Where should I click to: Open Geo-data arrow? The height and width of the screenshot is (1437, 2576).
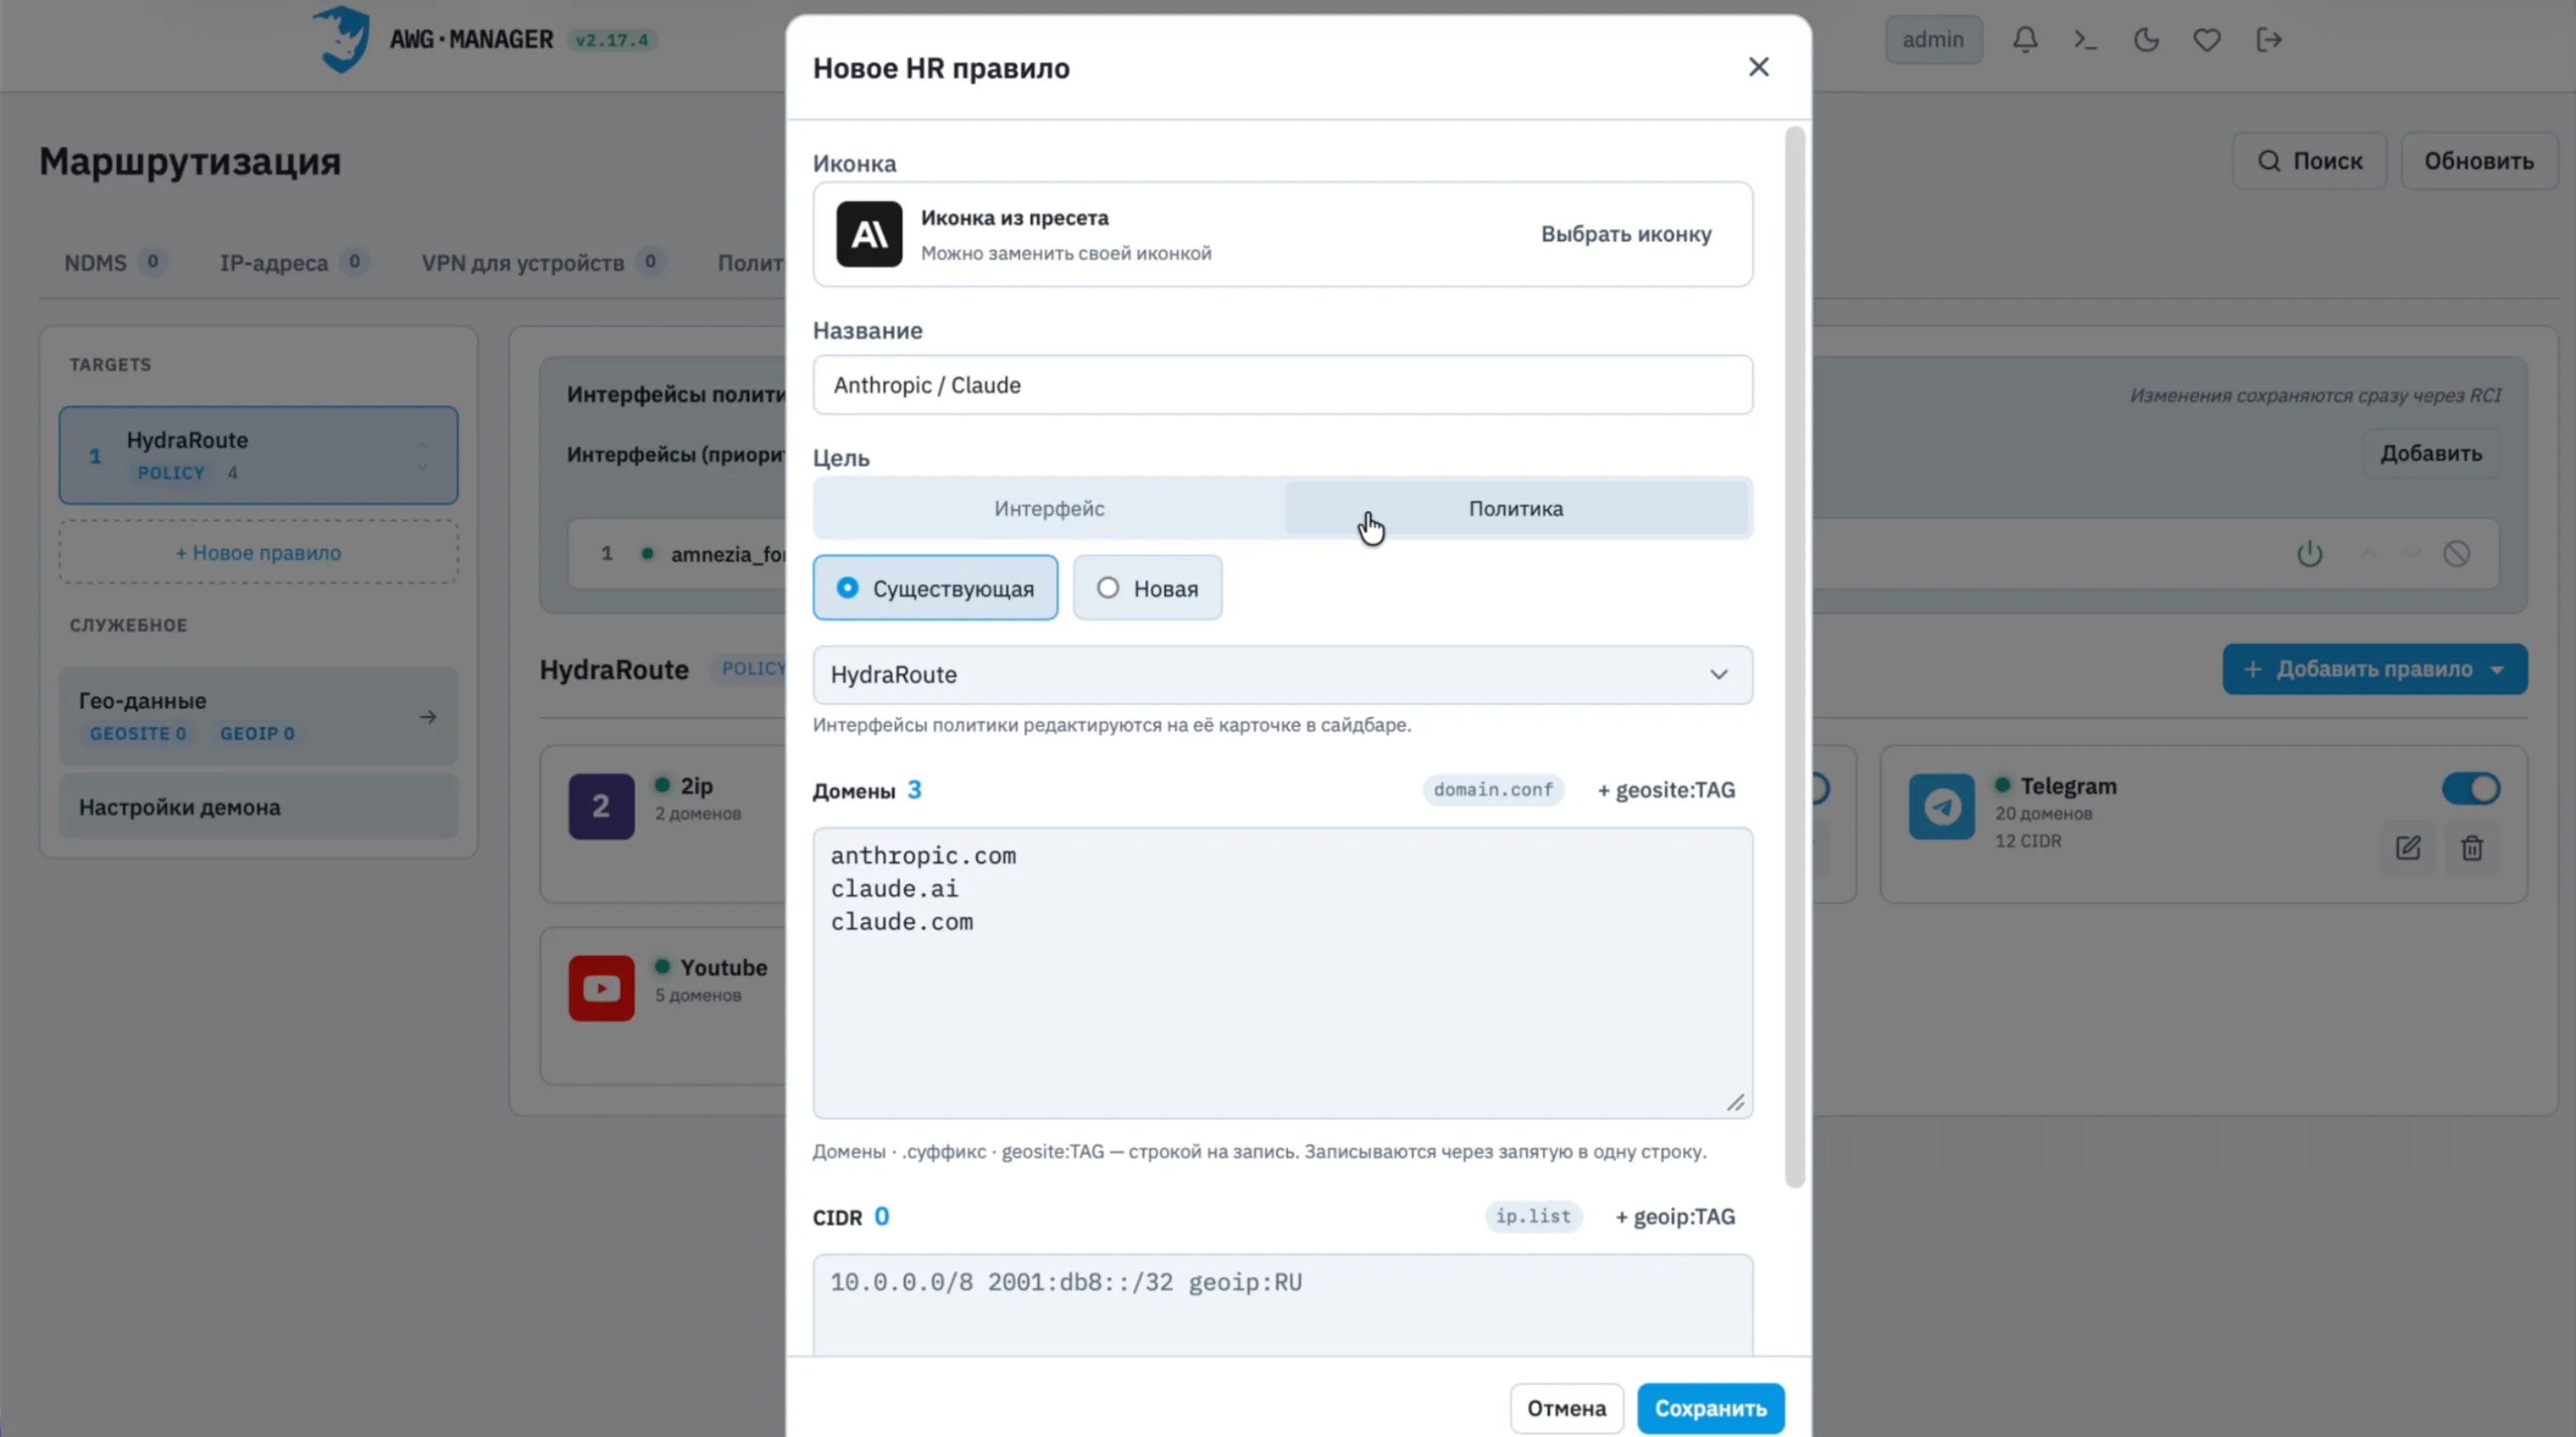428,717
